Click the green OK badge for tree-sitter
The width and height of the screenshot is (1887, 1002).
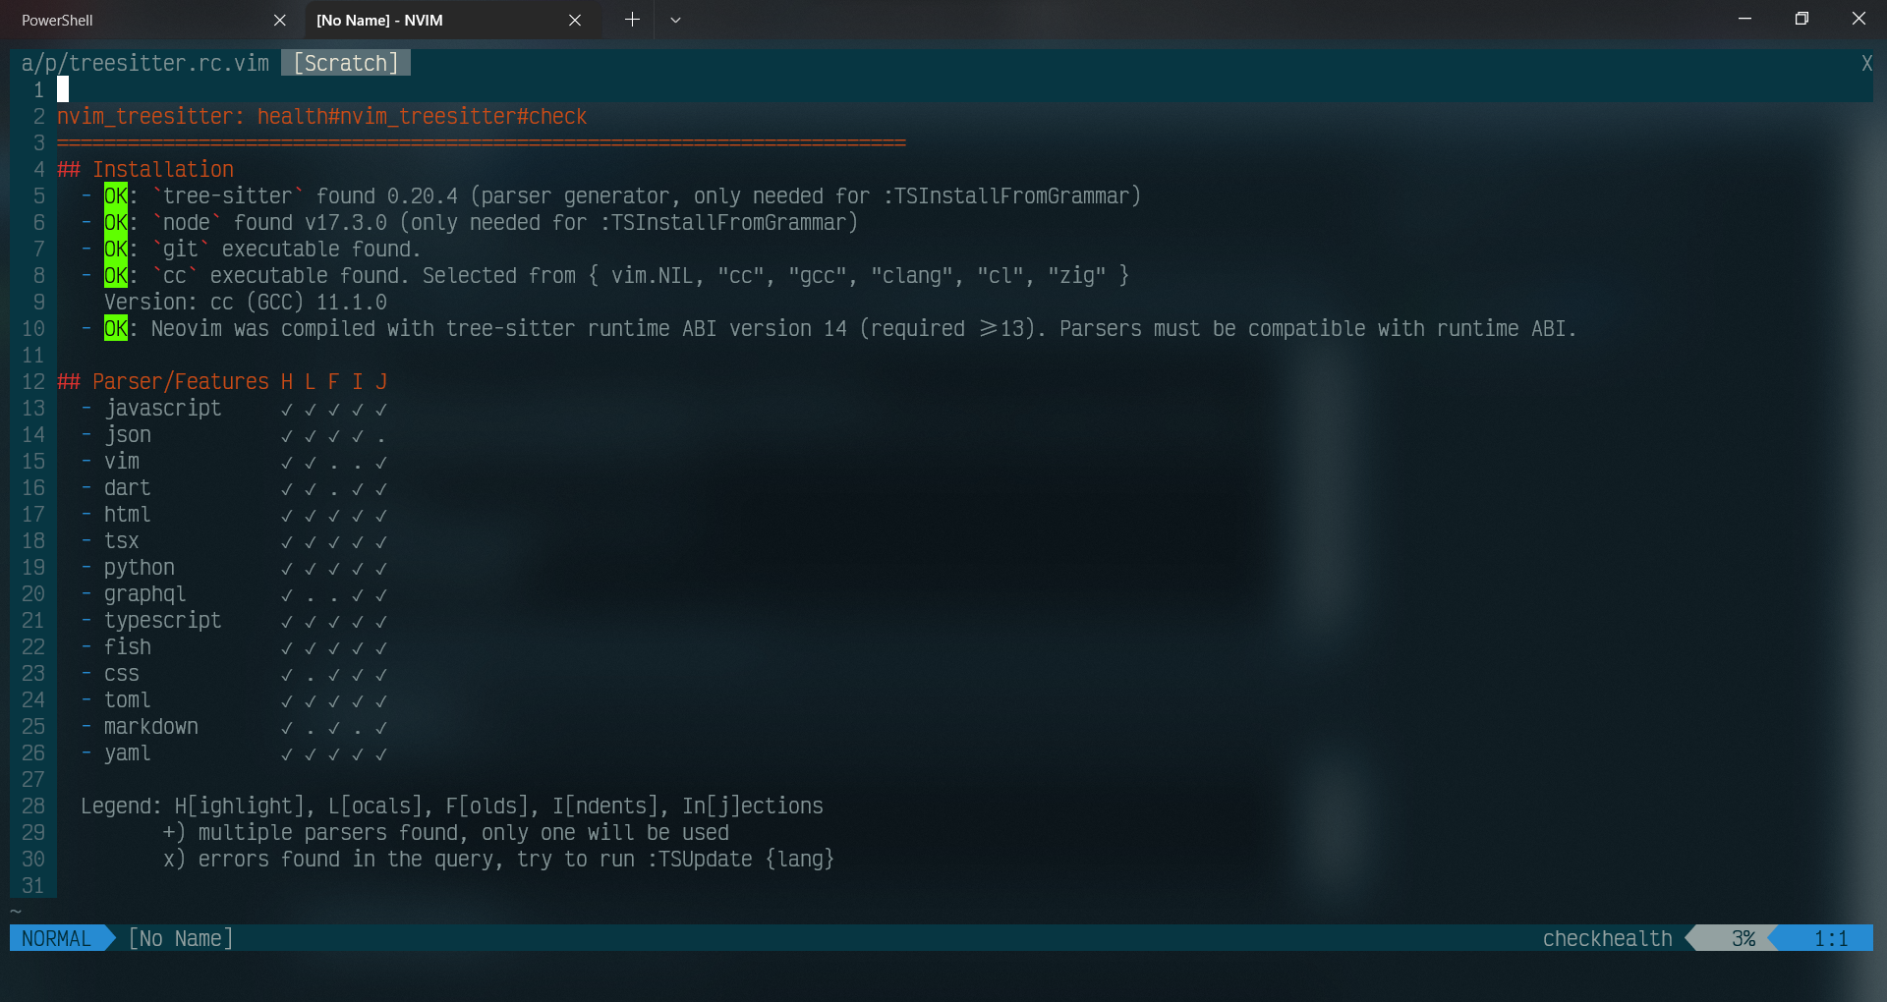pyautogui.click(x=115, y=195)
